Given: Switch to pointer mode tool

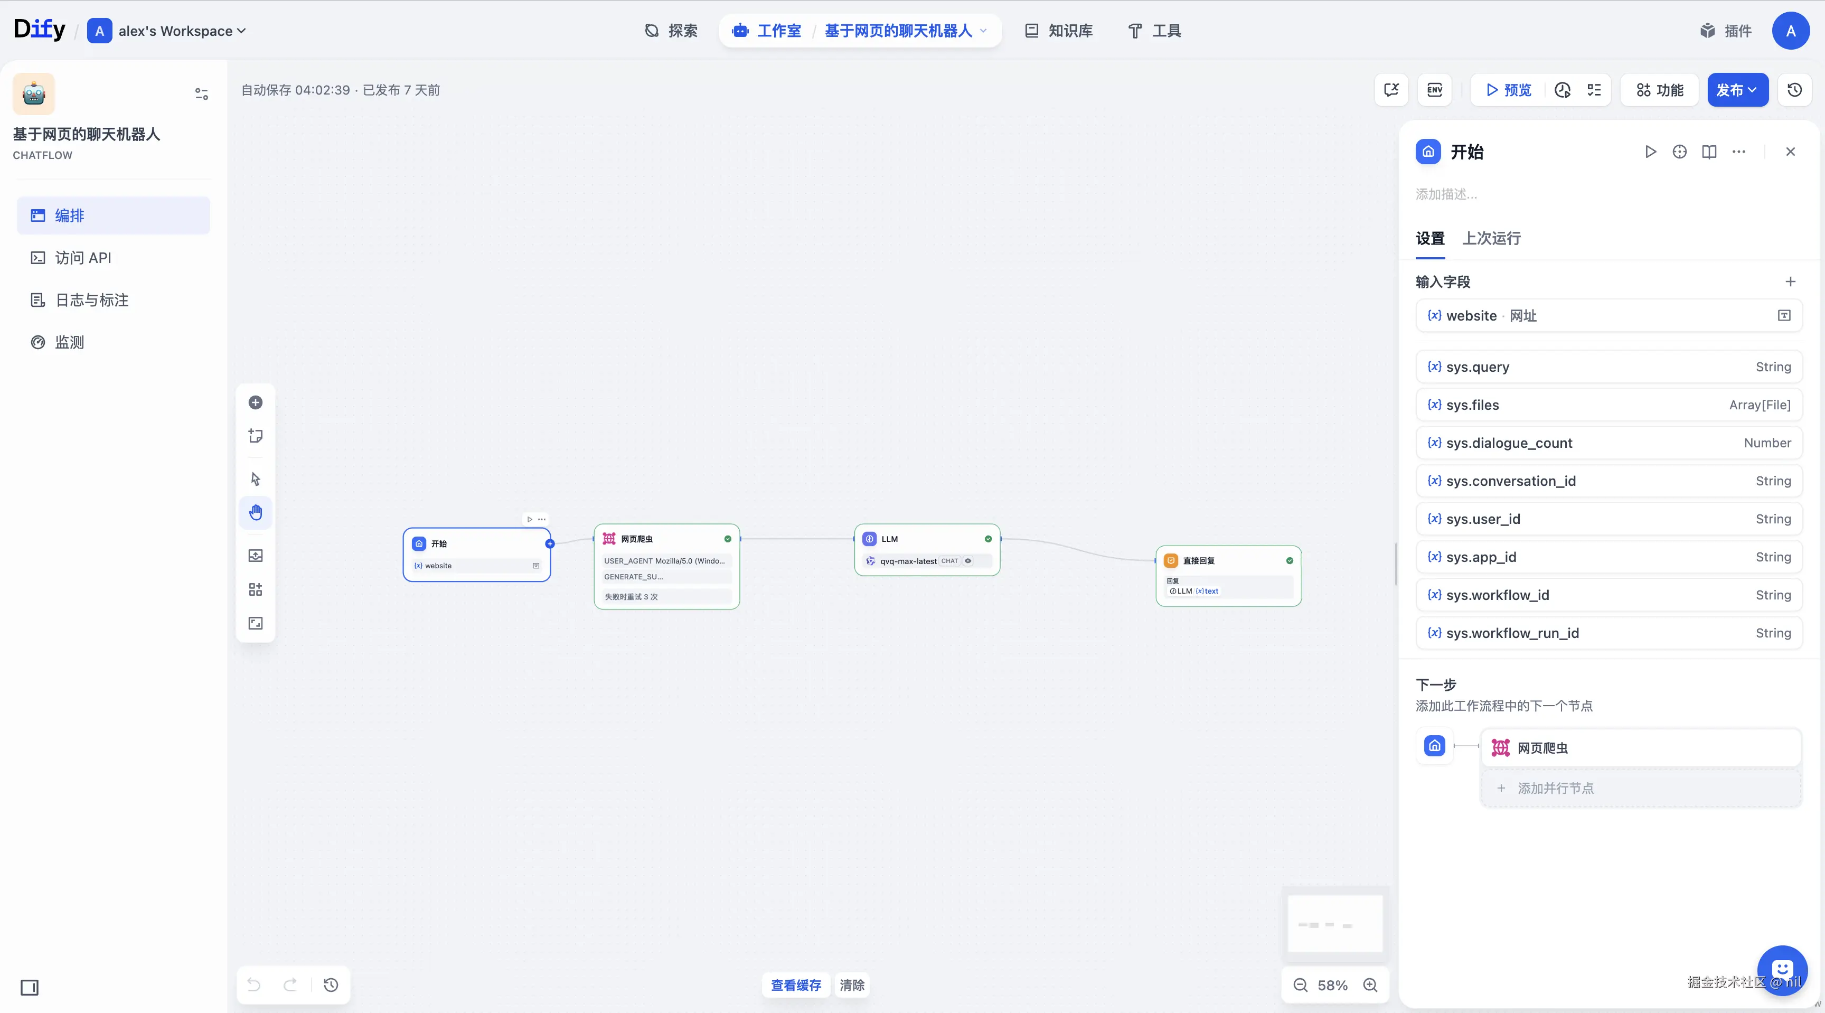Looking at the screenshot, I should click(x=256, y=479).
